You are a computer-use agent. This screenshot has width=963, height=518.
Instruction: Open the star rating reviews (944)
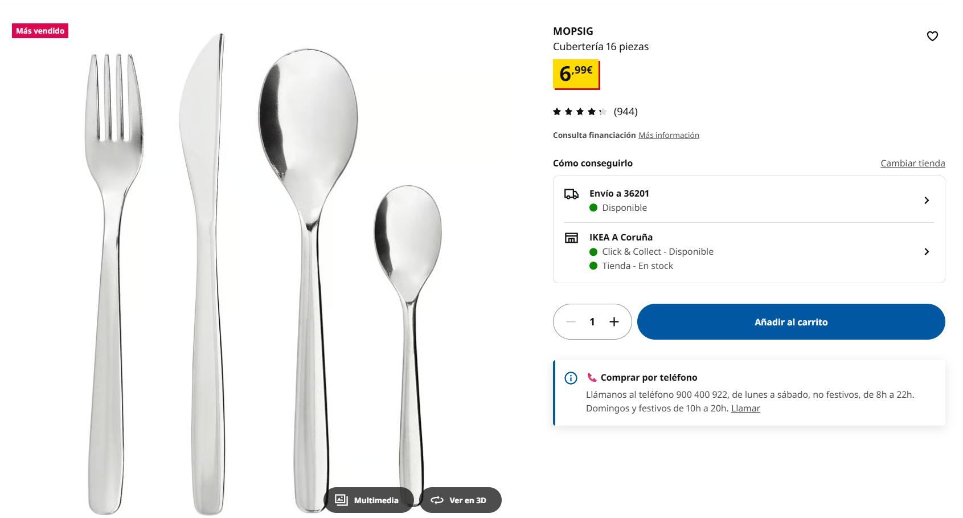(x=595, y=112)
